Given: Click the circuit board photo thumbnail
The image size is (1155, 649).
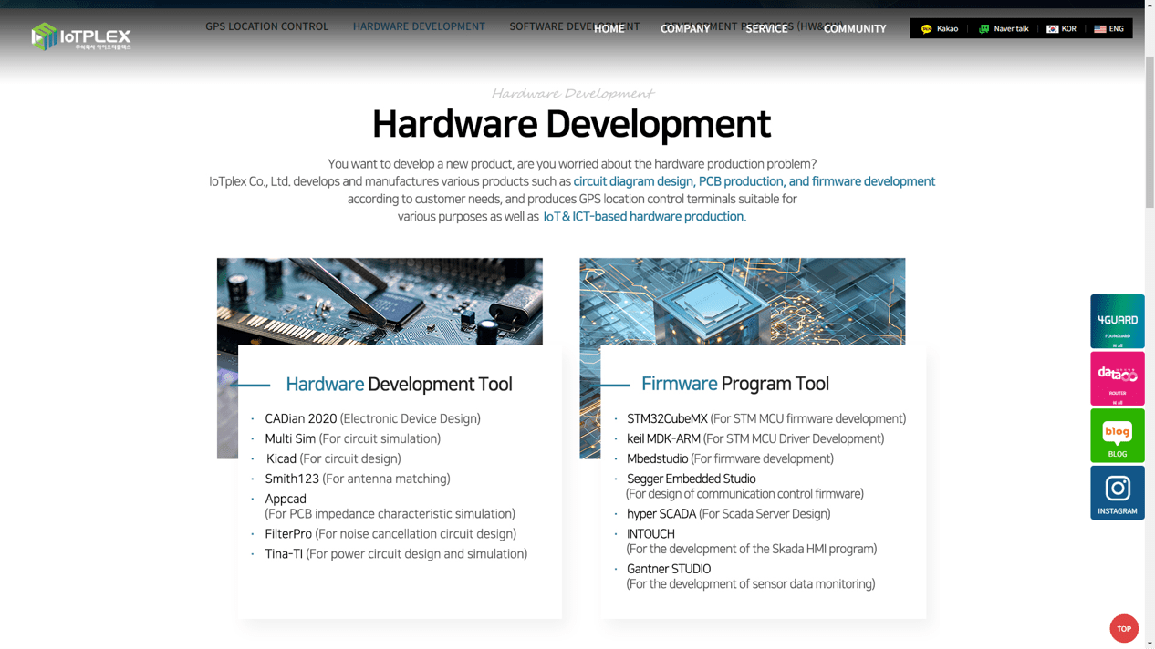Looking at the screenshot, I should pos(380,301).
